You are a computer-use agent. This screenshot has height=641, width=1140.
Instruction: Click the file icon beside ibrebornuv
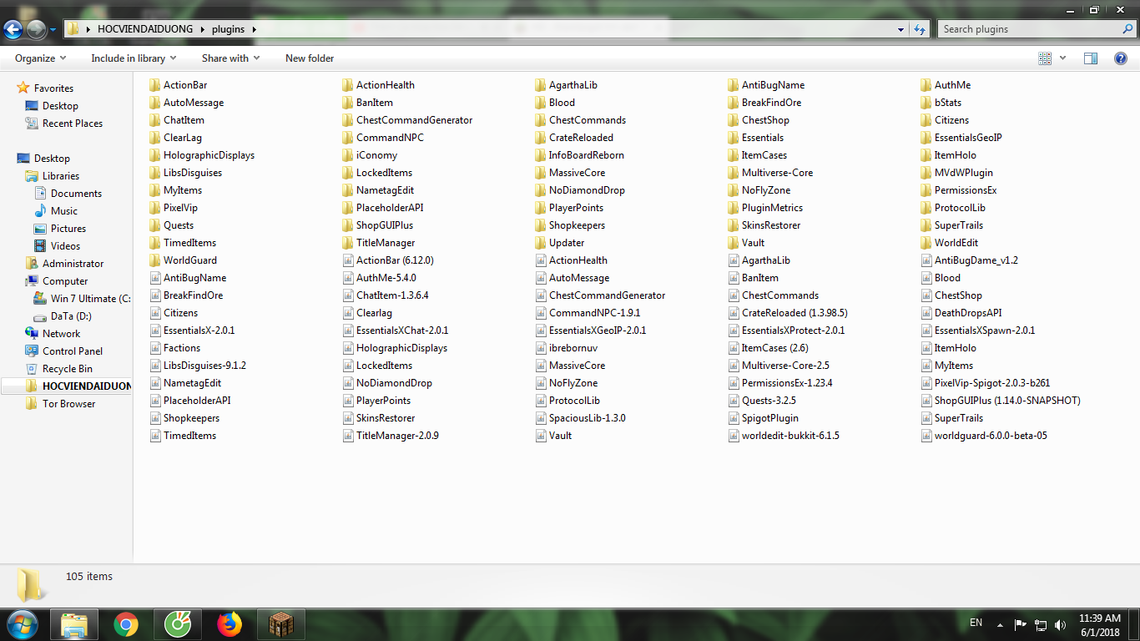pos(541,348)
